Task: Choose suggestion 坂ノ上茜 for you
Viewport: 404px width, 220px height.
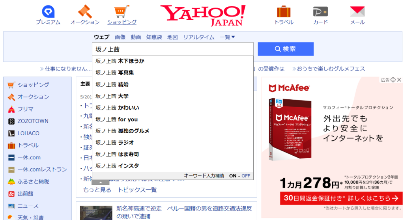Action: click(x=173, y=119)
